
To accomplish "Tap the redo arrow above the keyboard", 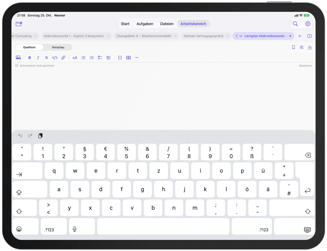I will pyautogui.click(x=30, y=136).
